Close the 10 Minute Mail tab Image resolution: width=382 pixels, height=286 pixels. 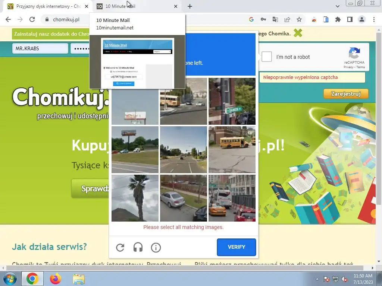point(176,6)
